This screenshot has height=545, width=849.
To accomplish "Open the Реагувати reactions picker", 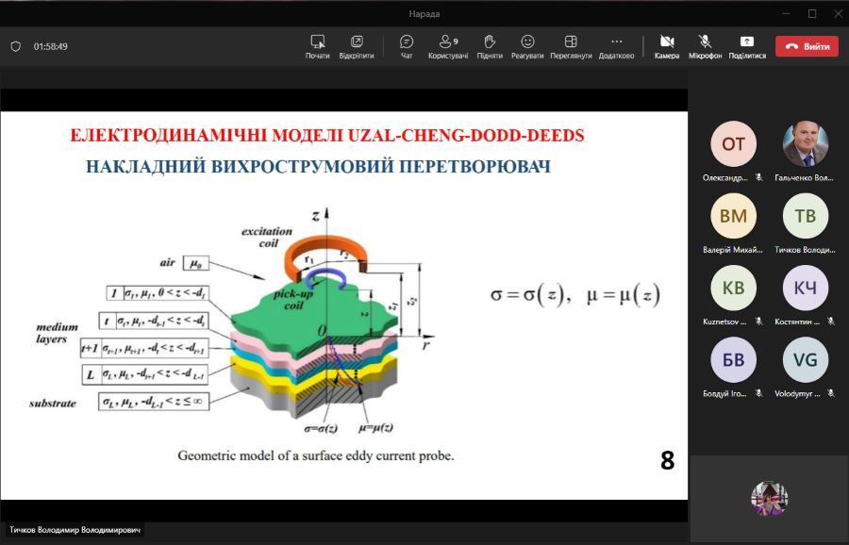I will coord(527,42).
